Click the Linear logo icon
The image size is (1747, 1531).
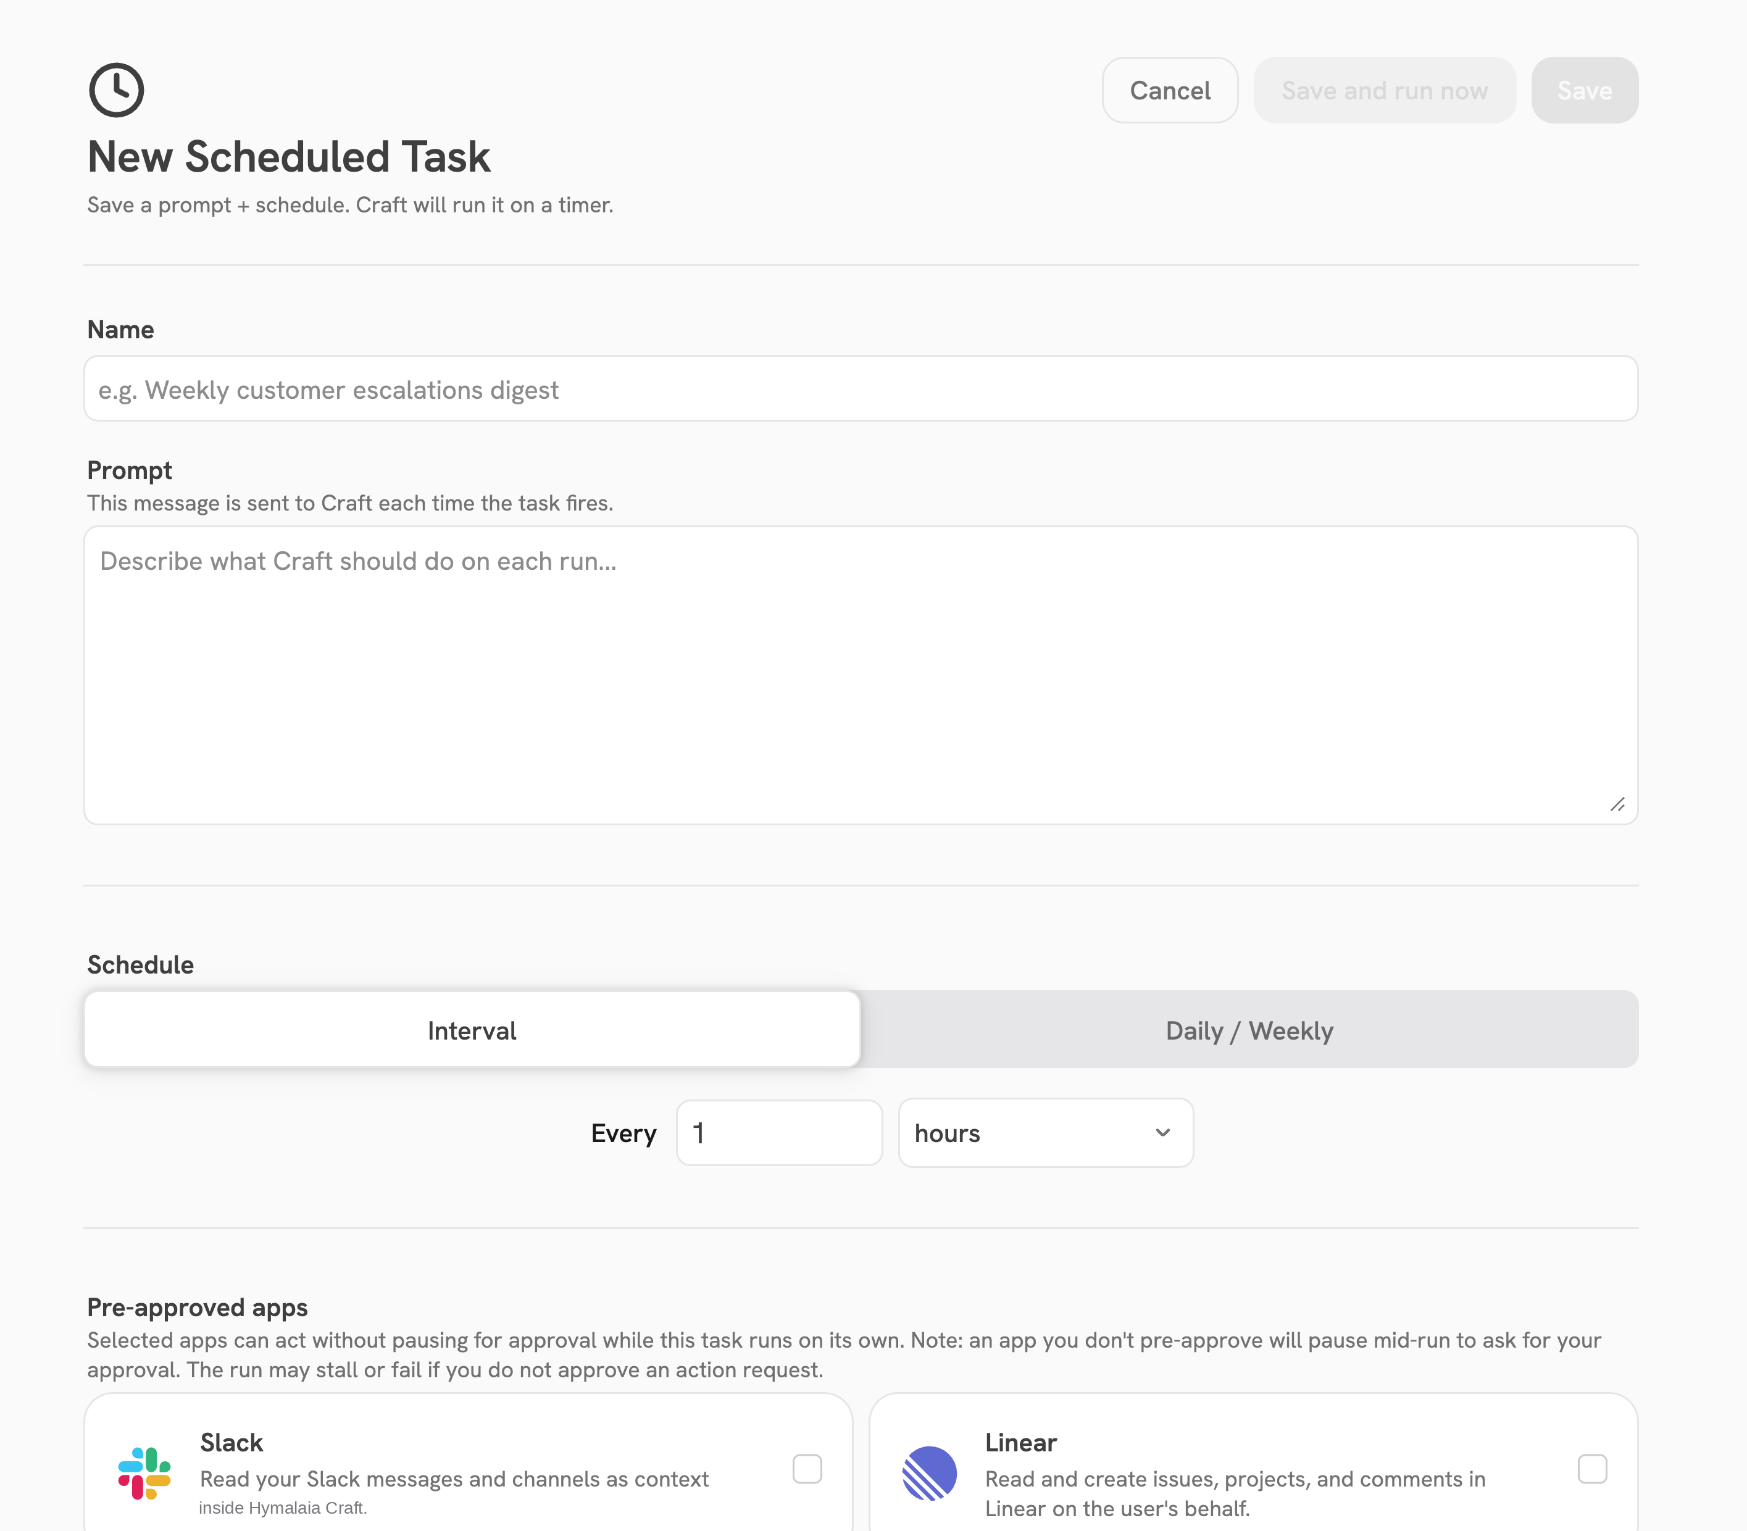(x=930, y=1473)
